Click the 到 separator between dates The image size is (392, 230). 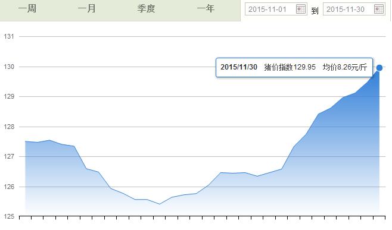[x=315, y=11]
